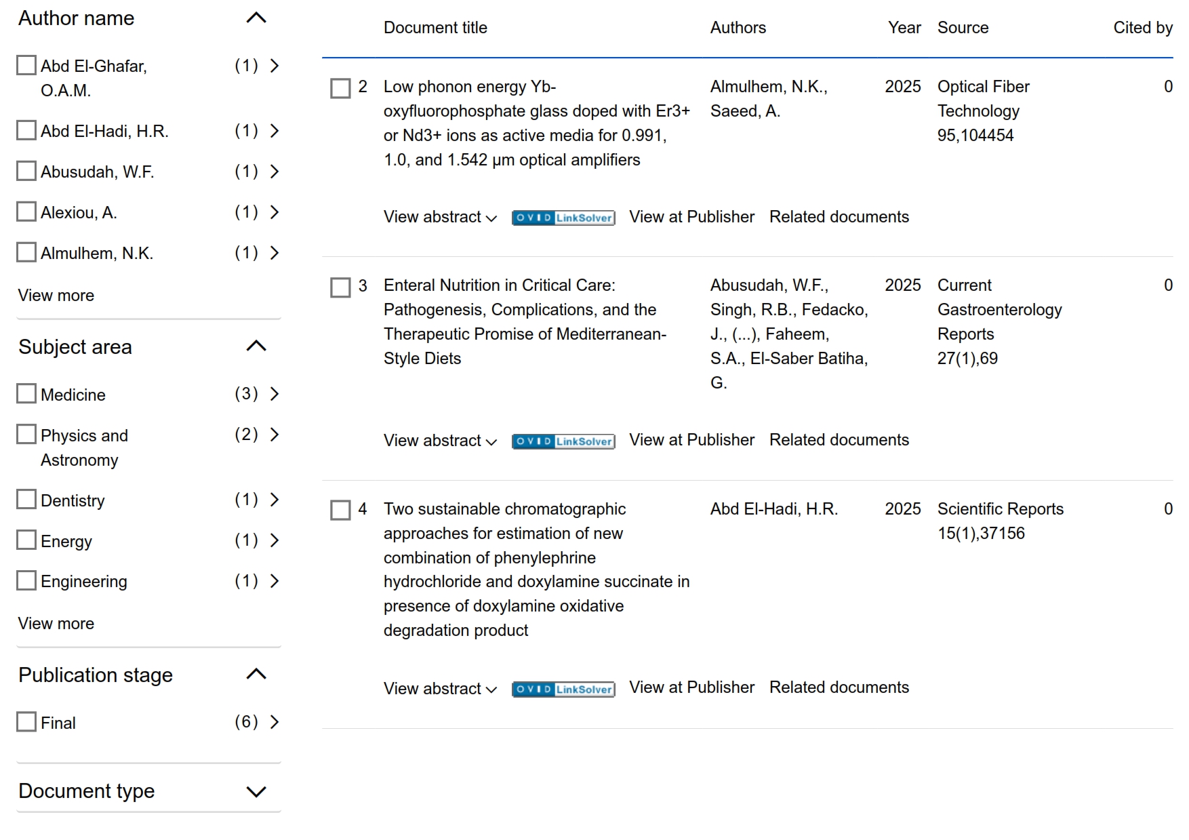Sort by the Year column header
This screenshot has width=1189, height=840.
click(904, 28)
